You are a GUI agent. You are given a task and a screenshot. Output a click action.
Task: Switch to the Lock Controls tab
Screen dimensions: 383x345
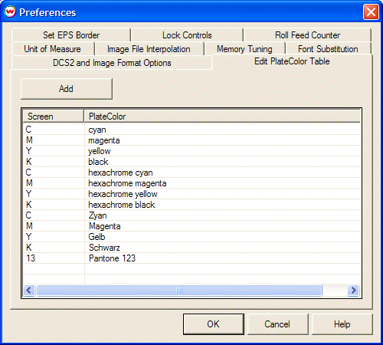tap(187, 35)
